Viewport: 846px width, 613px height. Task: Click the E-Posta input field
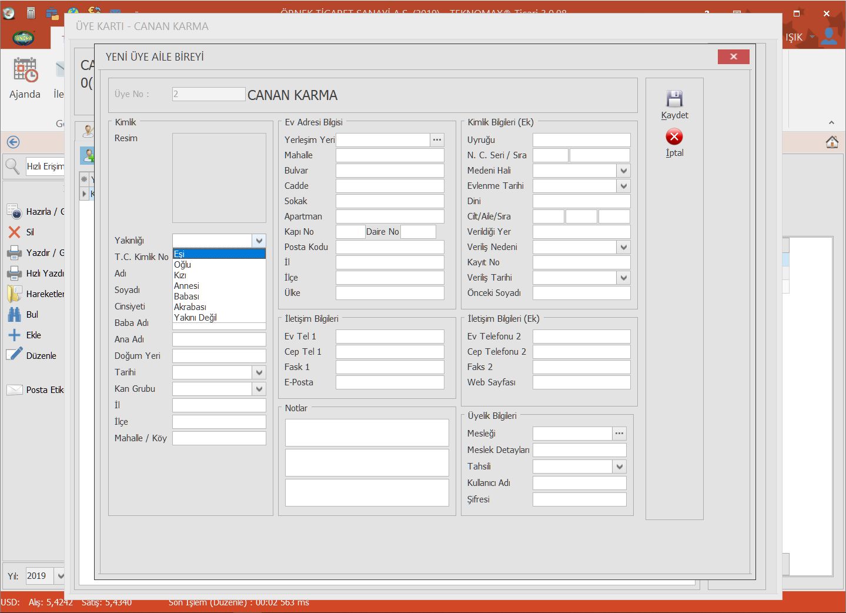(390, 382)
